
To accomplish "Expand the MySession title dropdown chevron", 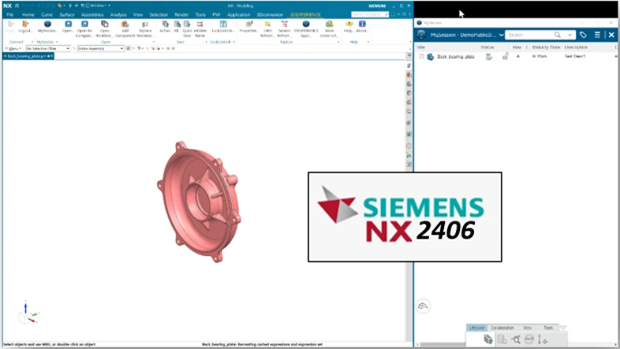I will [501, 35].
